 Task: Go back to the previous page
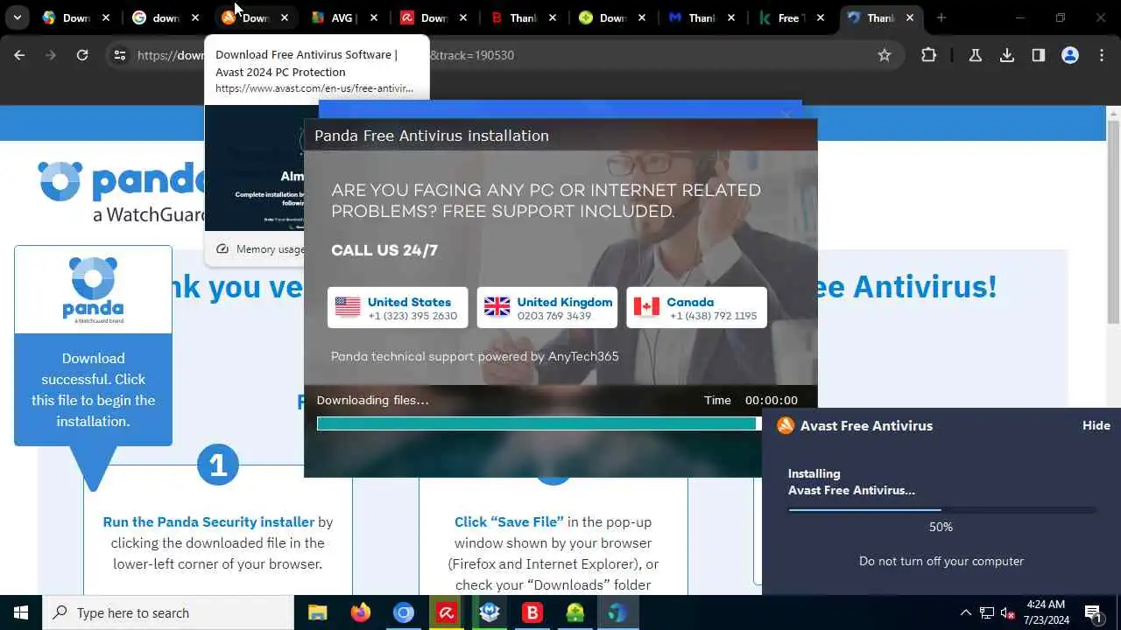[x=19, y=55]
